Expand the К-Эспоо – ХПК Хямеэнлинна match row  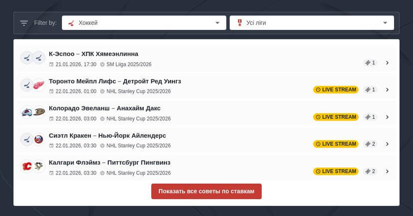point(387,63)
